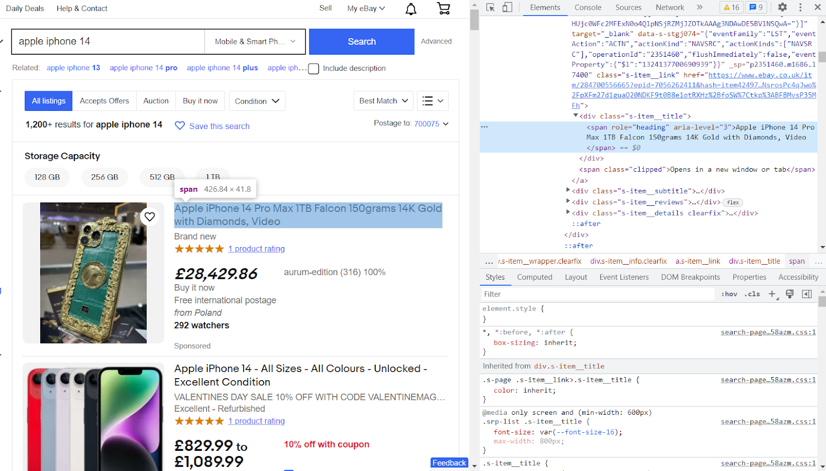
Task: Open the Event Listeners tab
Action: (x=624, y=277)
